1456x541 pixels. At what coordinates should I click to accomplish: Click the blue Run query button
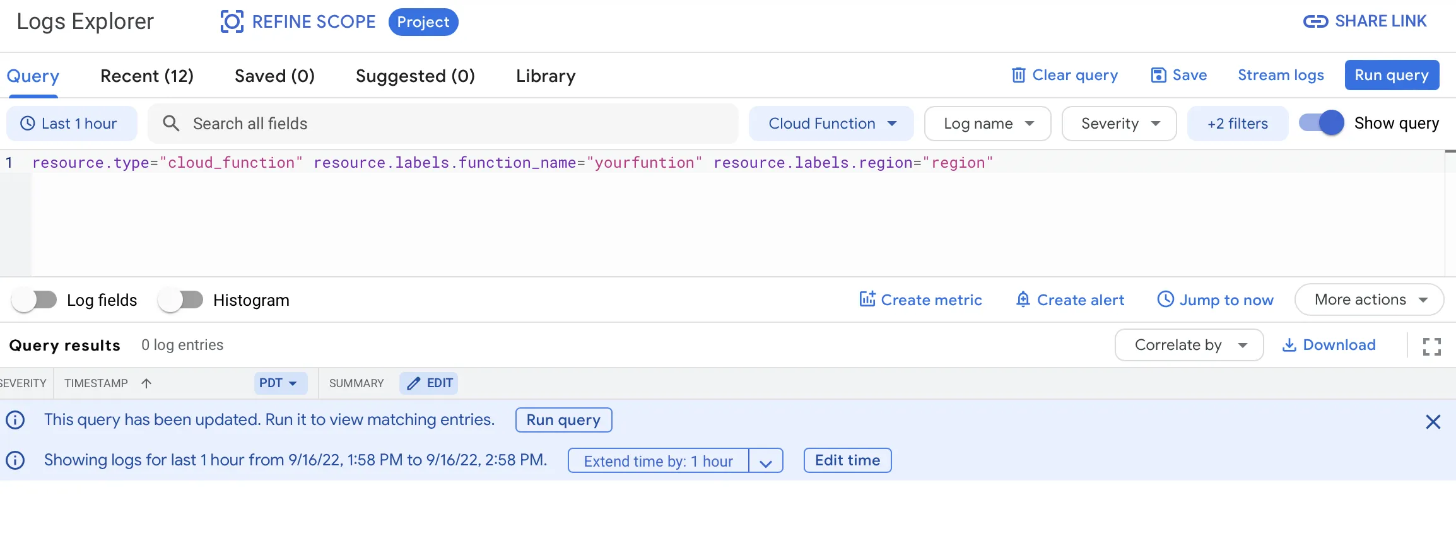(x=1392, y=75)
